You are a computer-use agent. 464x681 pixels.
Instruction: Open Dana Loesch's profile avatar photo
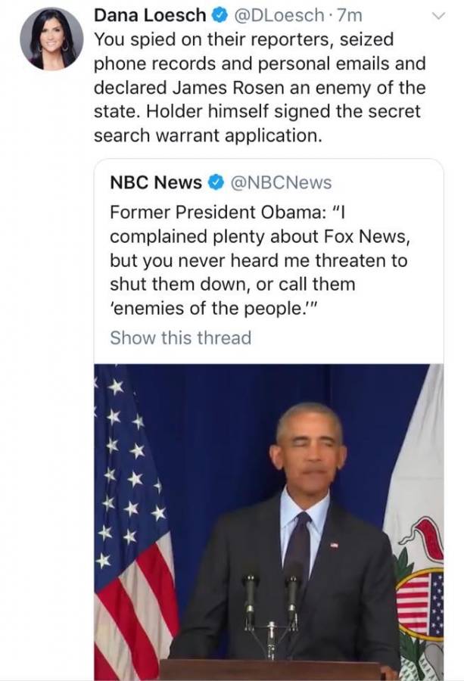tap(51, 39)
